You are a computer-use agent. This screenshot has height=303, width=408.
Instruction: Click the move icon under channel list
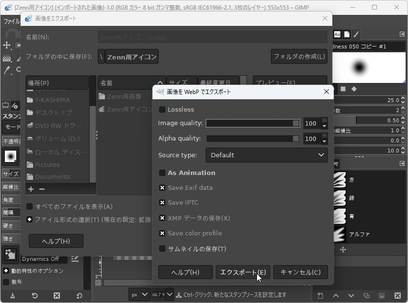pos(343,250)
